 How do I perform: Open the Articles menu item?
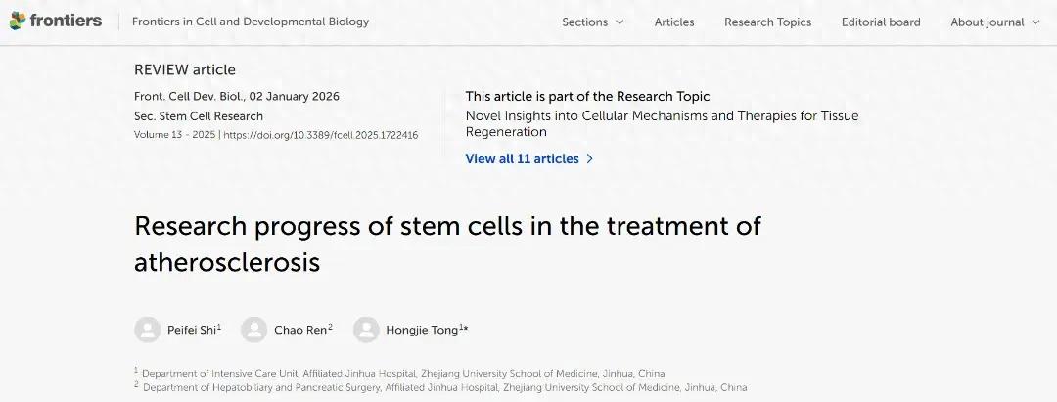pyautogui.click(x=674, y=22)
